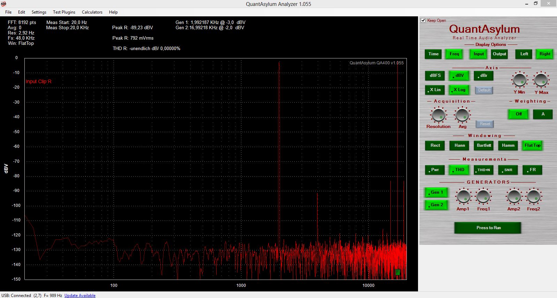Turn weighting Off

pyautogui.click(x=519, y=114)
